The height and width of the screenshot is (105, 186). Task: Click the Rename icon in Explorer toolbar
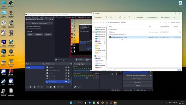tap(120, 17)
